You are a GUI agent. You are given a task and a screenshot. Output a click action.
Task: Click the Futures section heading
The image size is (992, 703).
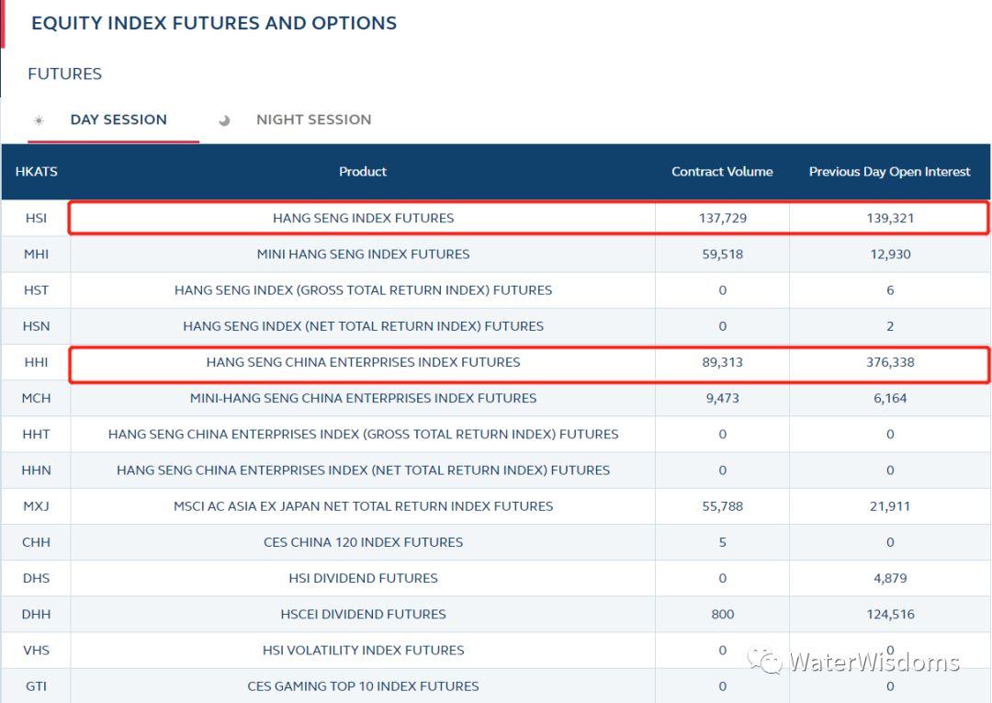tap(64, 74)
